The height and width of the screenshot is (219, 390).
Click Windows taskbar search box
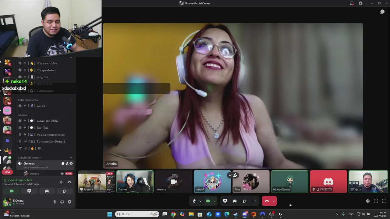(x=137, y=214)
